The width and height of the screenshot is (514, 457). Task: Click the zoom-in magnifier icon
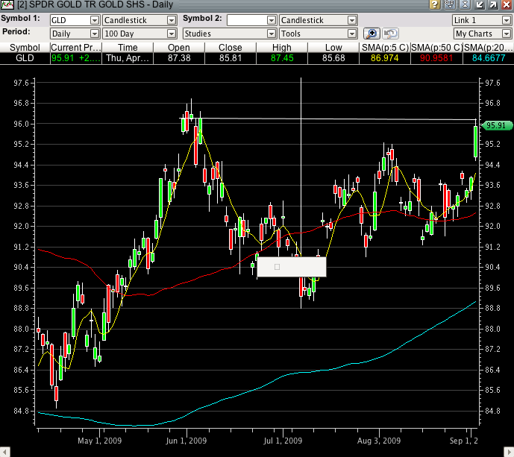pyautogui.click(x=372, y=34)
